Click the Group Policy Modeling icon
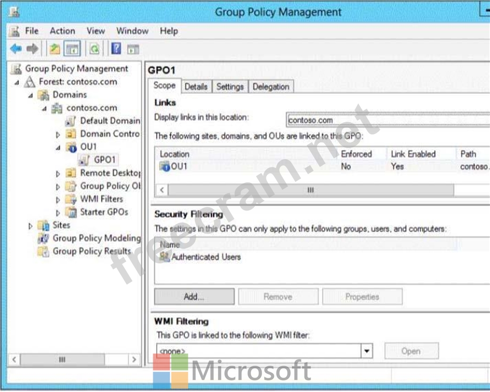 coord(43,238)
